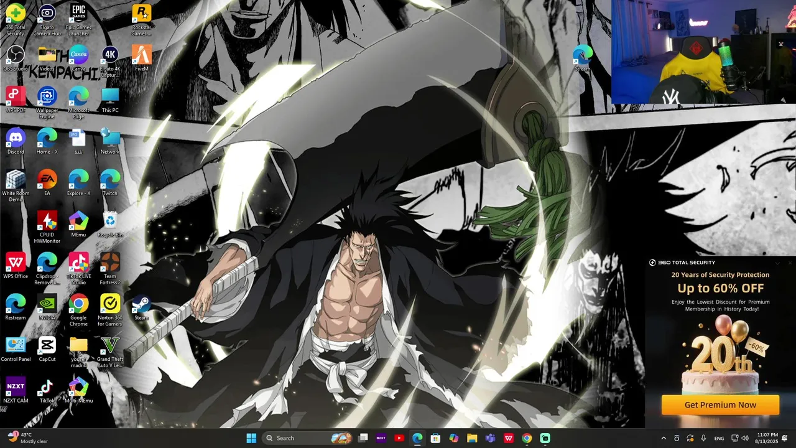The height and width of the screenshot is (448, 796).
Task: Open the OBS Studio desktop shortcut
Action: point(16,59)
